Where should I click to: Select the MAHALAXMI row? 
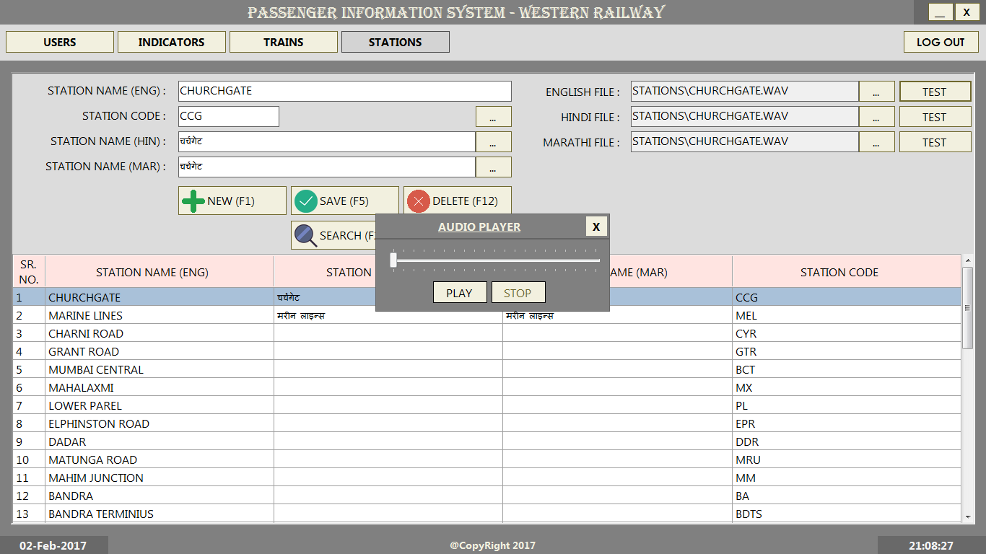tap(487, 387)
